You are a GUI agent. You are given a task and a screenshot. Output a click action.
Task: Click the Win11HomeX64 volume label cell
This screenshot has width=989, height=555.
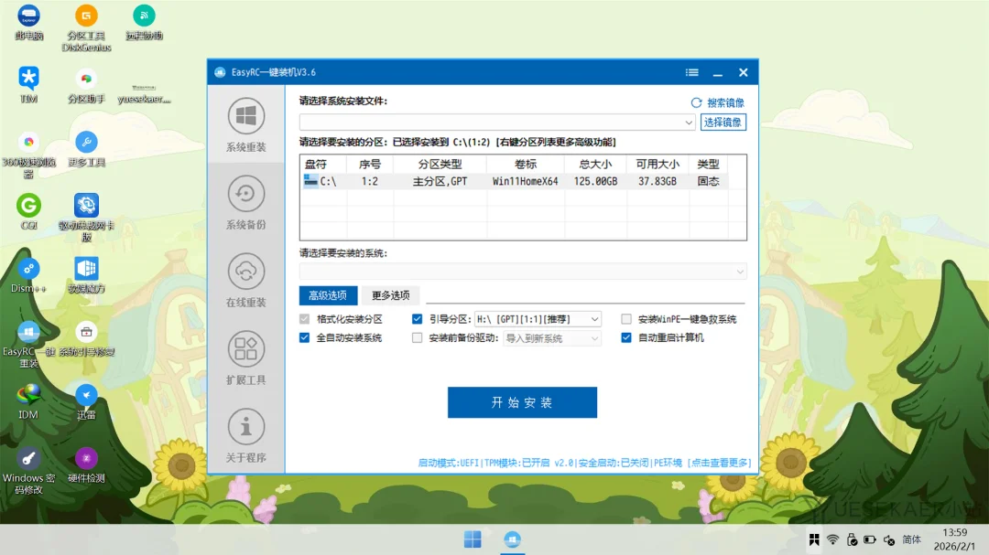pos(526,181)
